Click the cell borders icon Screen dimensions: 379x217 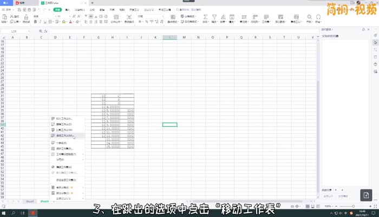pos(50,22)
